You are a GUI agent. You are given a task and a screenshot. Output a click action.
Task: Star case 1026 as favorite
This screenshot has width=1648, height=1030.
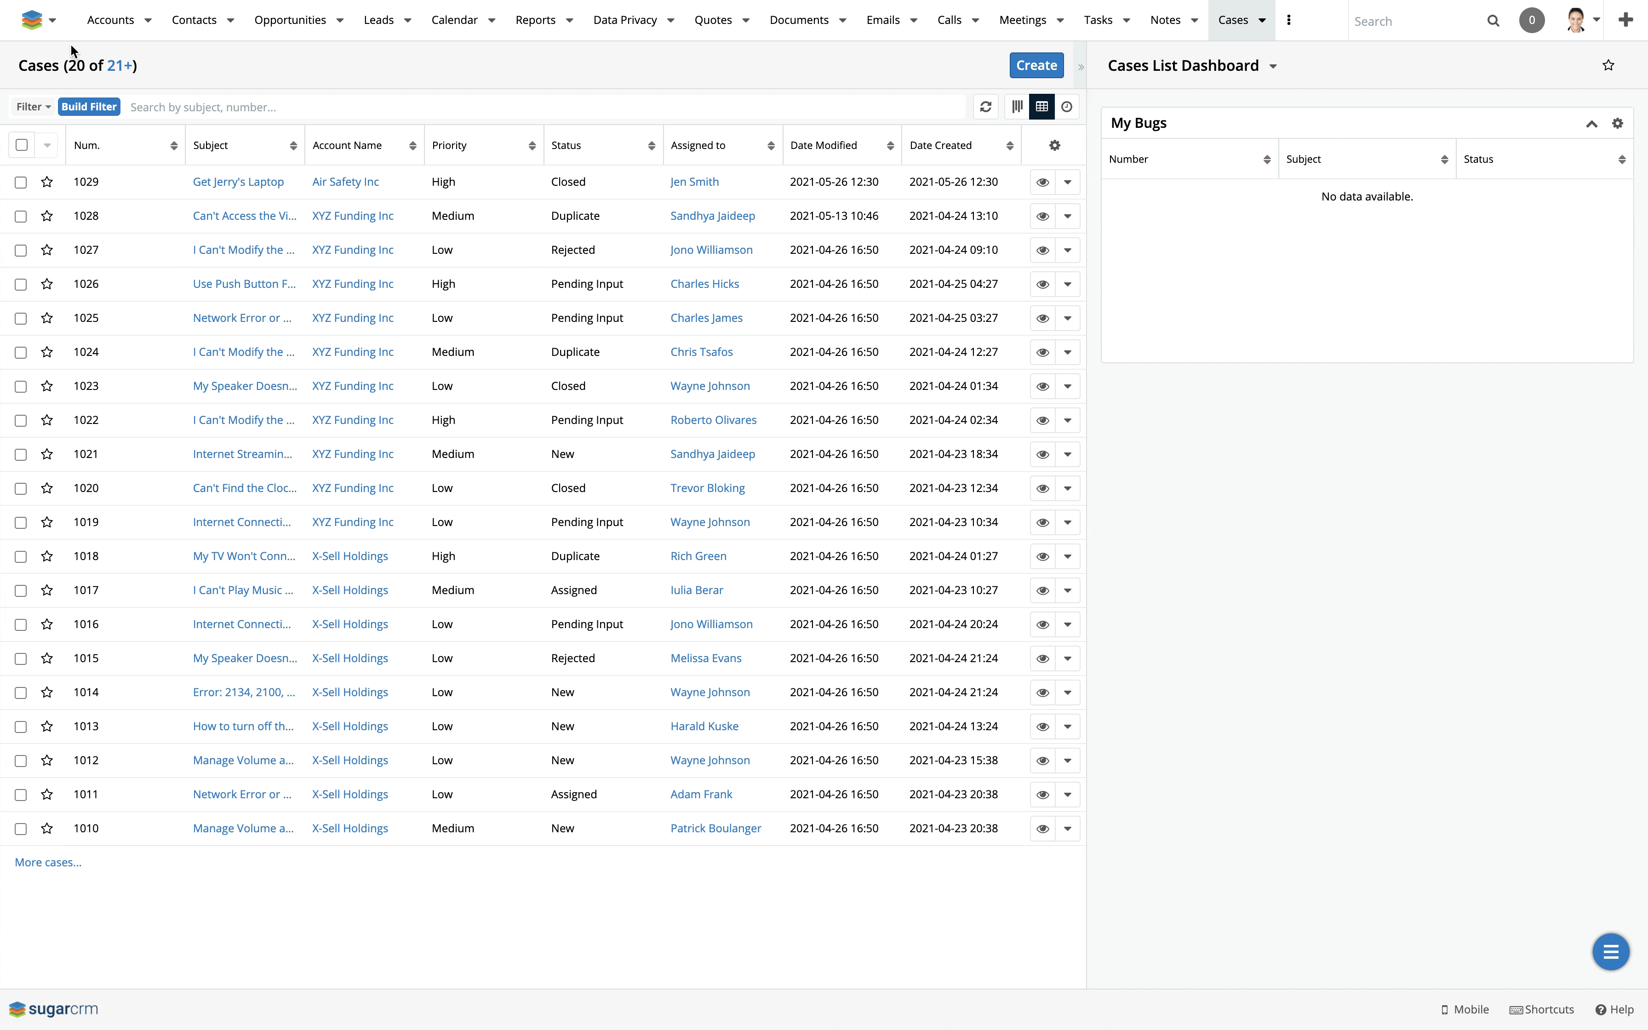pyautogui.click(x=46, y=285)
